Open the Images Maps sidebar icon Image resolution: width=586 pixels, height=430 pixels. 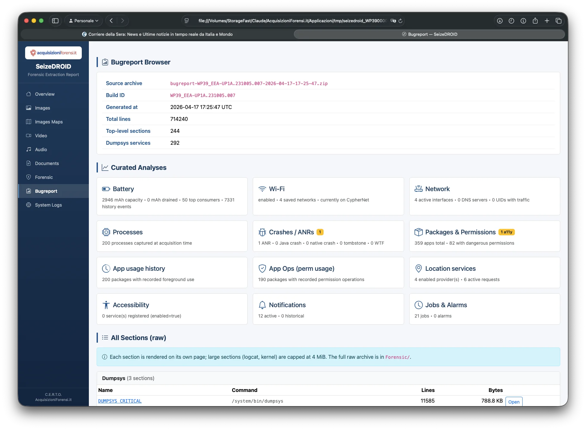click(x=29, y=122)
